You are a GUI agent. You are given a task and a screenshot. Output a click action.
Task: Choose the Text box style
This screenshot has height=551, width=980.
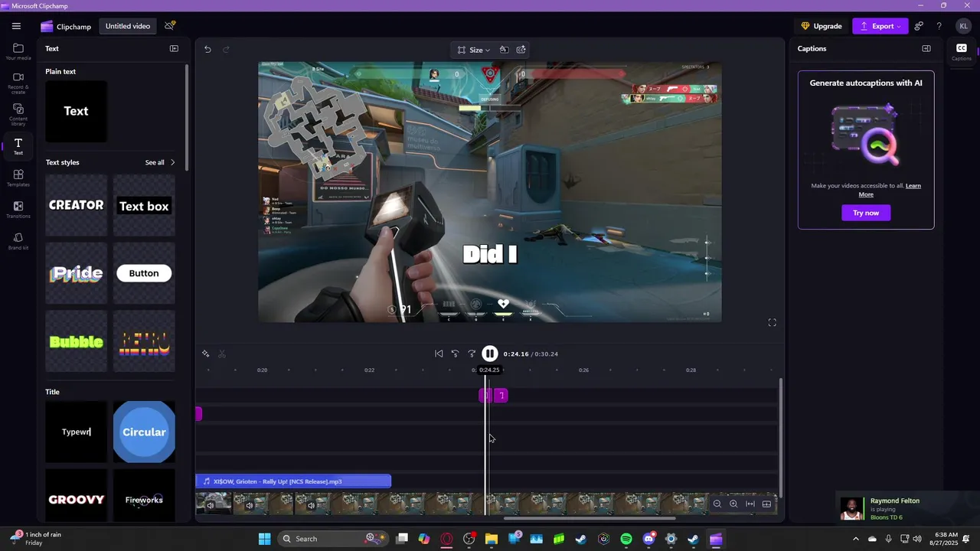click(144, 205)
